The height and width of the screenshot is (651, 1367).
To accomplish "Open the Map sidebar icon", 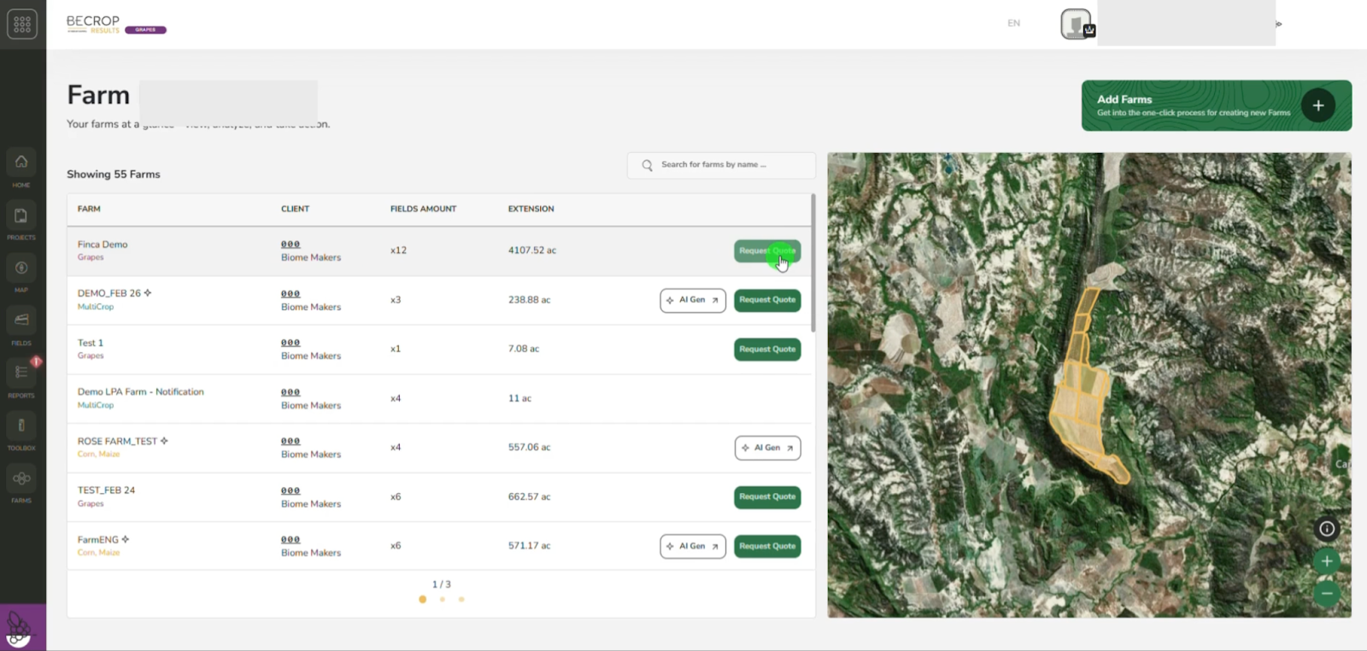I will [21, 268].
